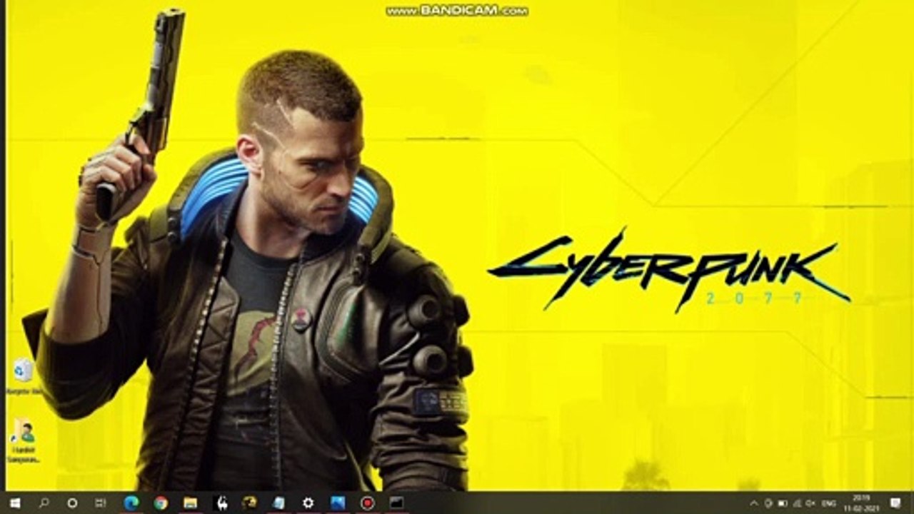
Task: Launch Cortana from the taskbar circle
Action: 72,503
